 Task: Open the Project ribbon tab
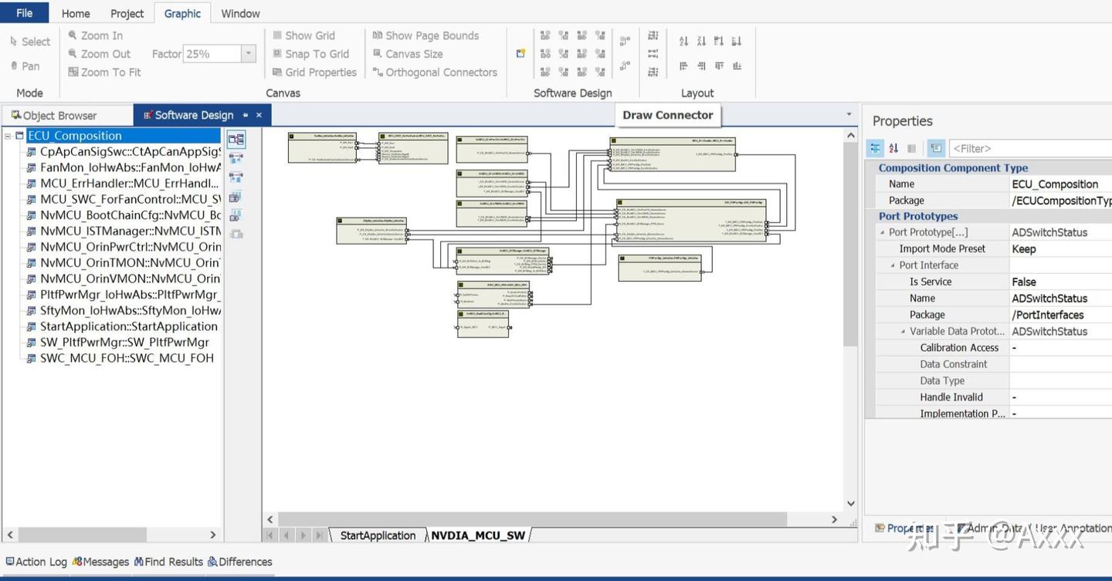click(127, 13)
